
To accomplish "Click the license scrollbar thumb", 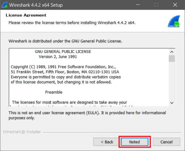I will pyautogui.click(x=172, y=59).
